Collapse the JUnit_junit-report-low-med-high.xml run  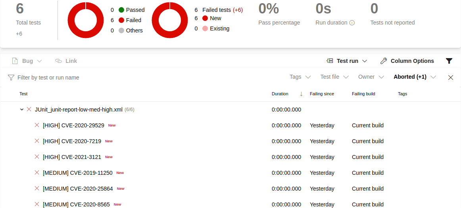(22, 110)
